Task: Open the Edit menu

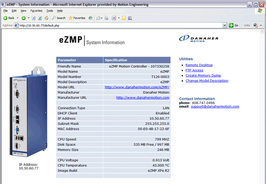Action: point(14,11)
